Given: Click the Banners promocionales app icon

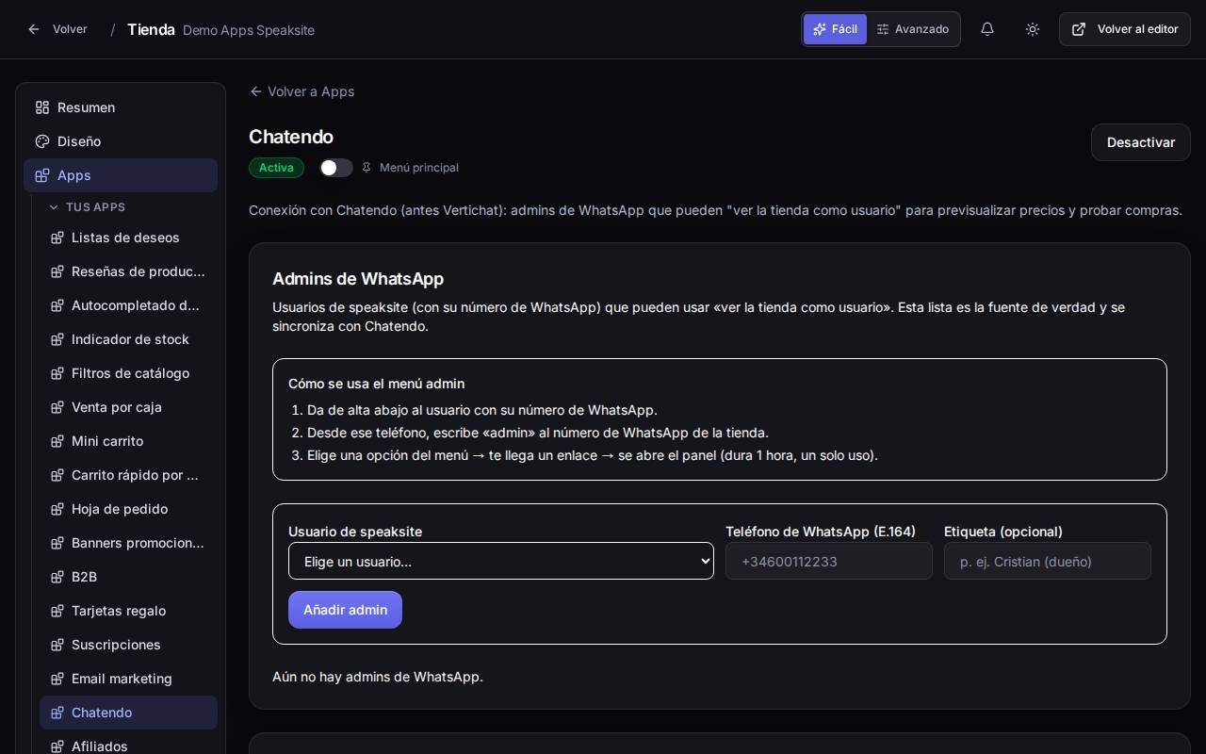Looking at the screenshot, I should [x=57, y=543].
